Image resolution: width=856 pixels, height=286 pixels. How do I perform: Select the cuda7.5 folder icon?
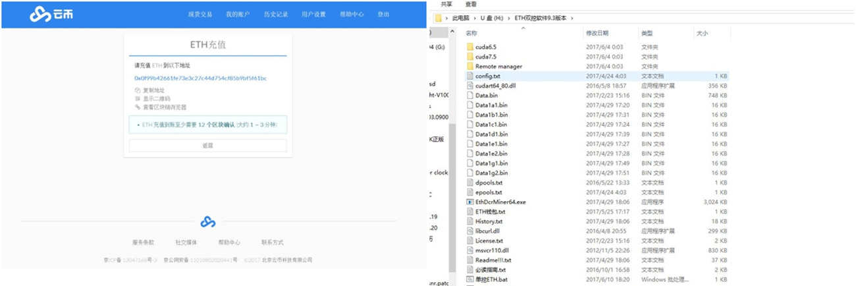point(469,57)
